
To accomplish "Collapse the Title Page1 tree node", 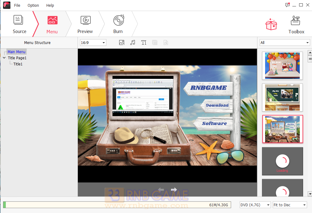I will click(4, 58).
